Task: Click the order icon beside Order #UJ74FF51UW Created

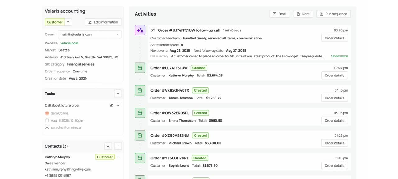Action: point(140,68)
